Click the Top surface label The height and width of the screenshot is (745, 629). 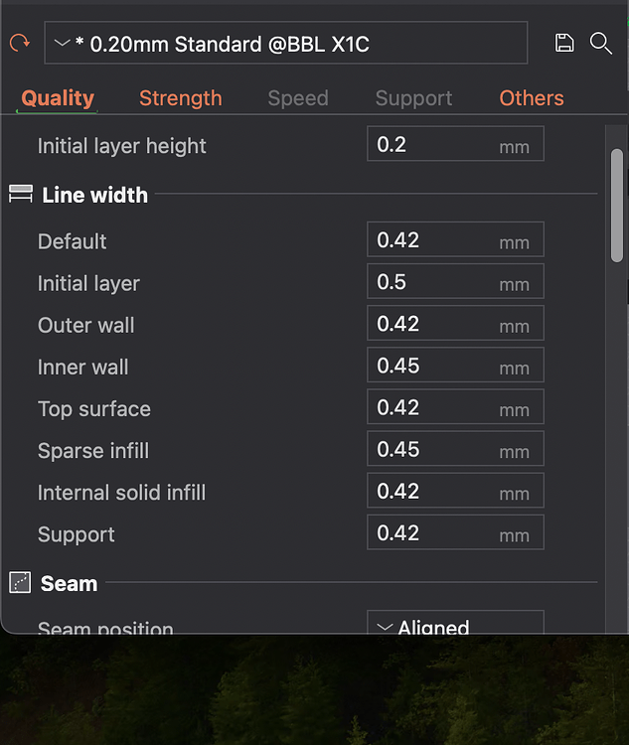pos(94,409)
